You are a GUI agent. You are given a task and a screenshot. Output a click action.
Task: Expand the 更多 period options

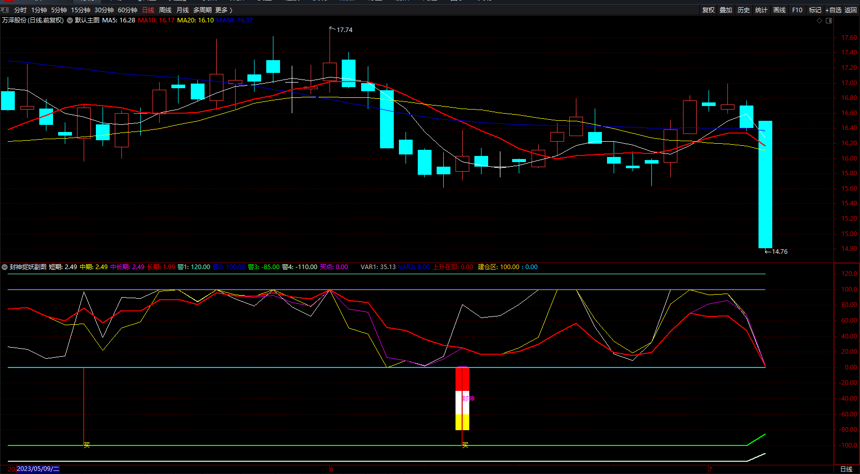coord(223,10)
